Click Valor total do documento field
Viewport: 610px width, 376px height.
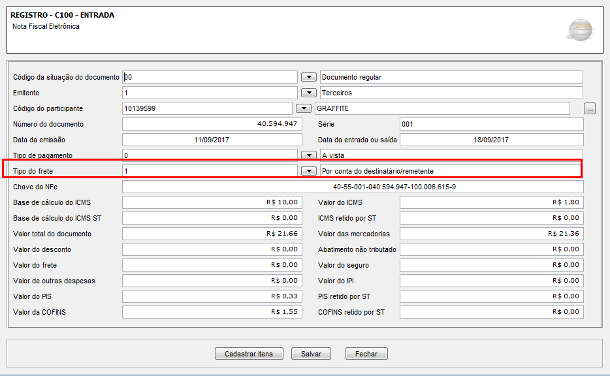[212, 234]
